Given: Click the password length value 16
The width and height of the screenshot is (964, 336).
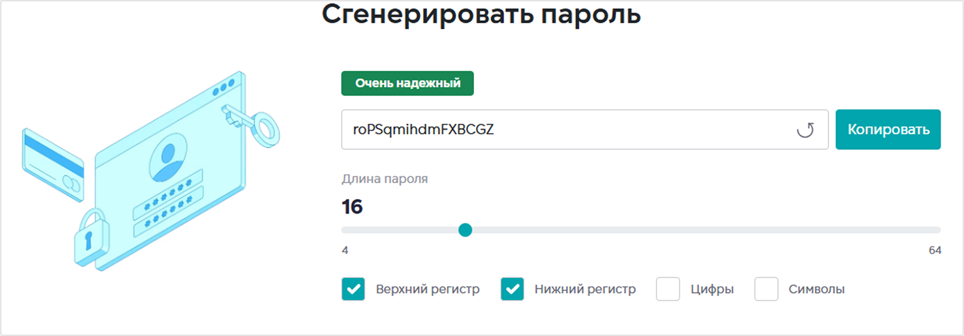Looking at the screenshot, I should pyautogui.click(x=352, y=207).
